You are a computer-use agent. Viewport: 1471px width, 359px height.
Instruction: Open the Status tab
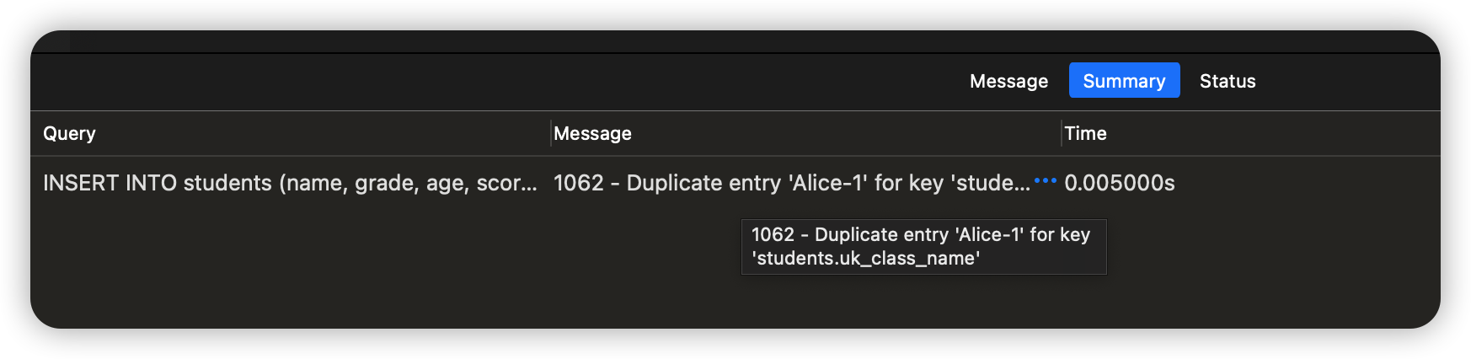pos(1227,81)
